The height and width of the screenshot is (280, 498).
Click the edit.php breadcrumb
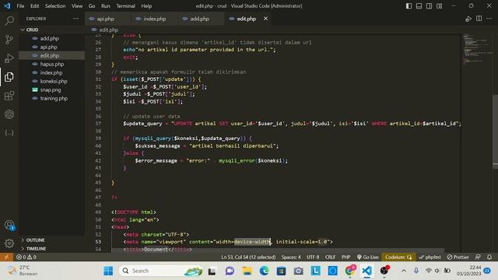click(109, 30)
